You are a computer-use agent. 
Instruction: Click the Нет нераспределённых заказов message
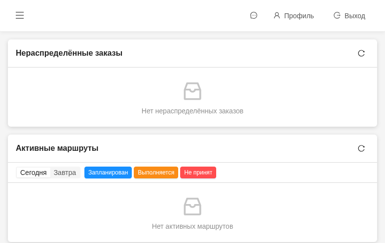pyautogui.click(x=192, y=111)
